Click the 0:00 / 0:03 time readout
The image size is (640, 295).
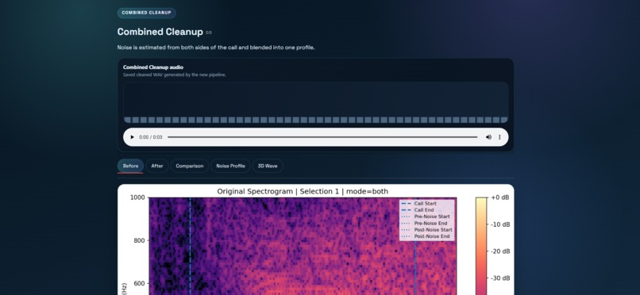point(151,137)
